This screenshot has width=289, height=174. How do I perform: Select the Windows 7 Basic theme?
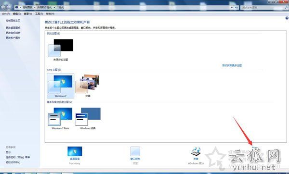coord(61,118)
